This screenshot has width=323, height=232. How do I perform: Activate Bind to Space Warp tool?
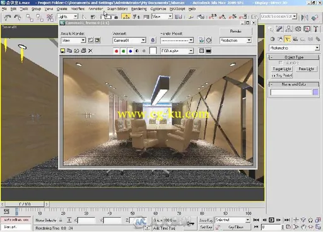click(50, 18)
